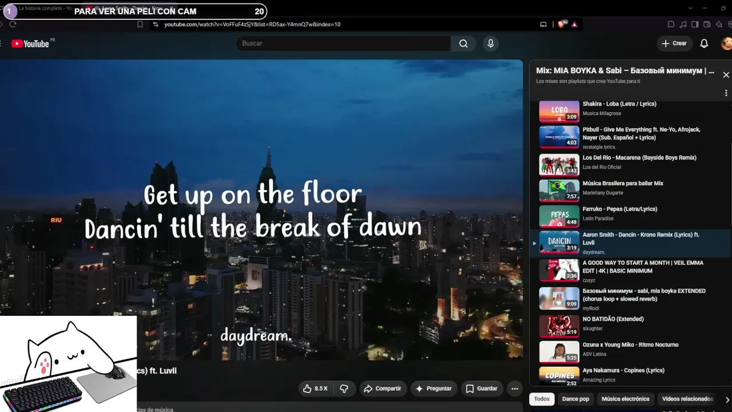Open the Mix playlist three-dot options
The width and height of the screenshot is (732, 412).
(726, 93)
